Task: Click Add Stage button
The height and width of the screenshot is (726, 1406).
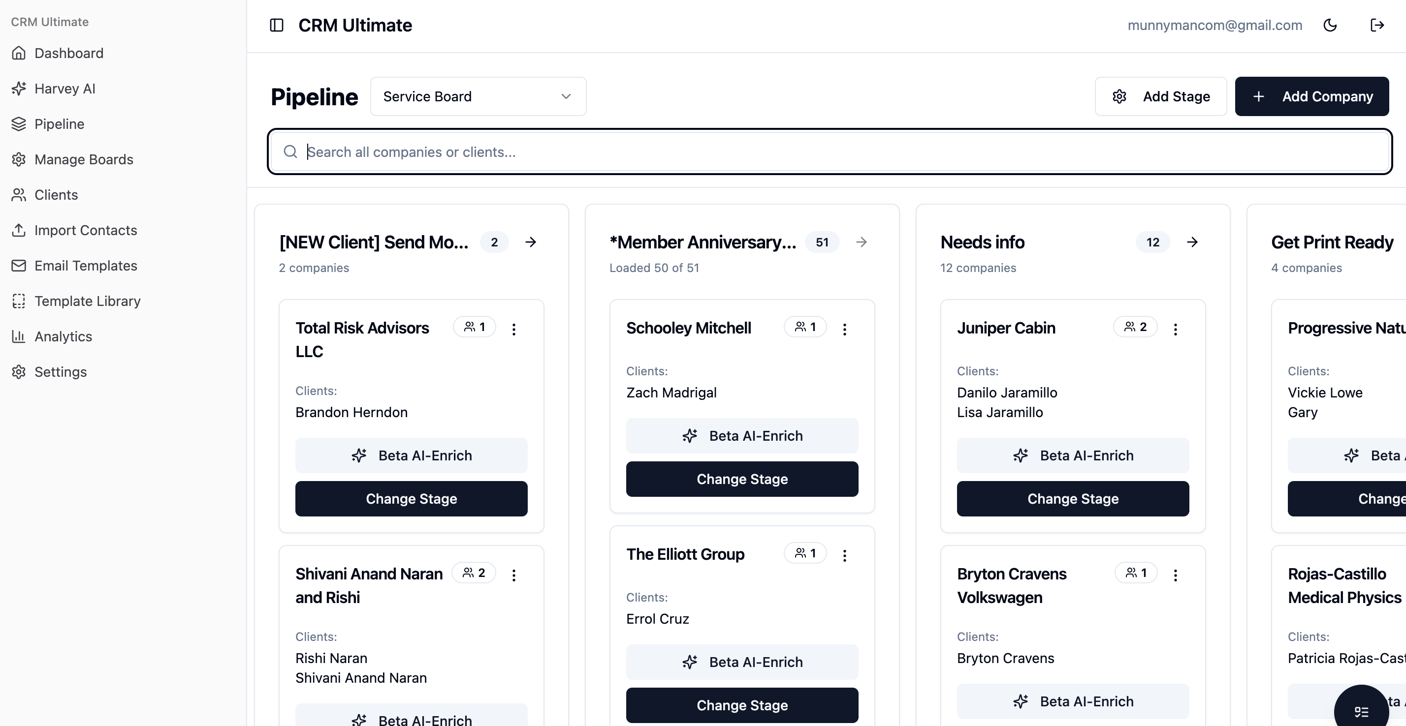Action: pos(1160,96)
